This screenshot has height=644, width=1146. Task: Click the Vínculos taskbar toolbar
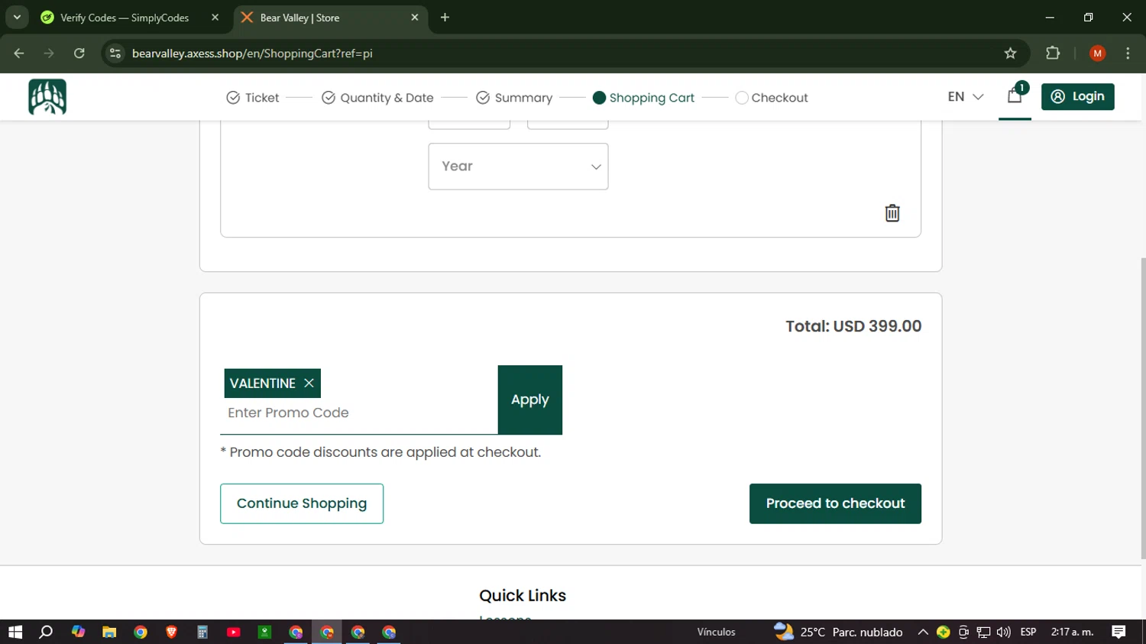716,632
